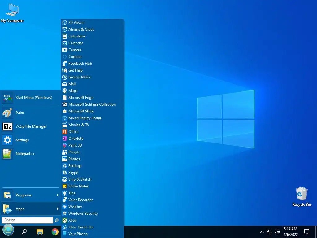Viewport: 317px width, 238px height.
Task: Open the notification center icon
Action: [307, 232]
